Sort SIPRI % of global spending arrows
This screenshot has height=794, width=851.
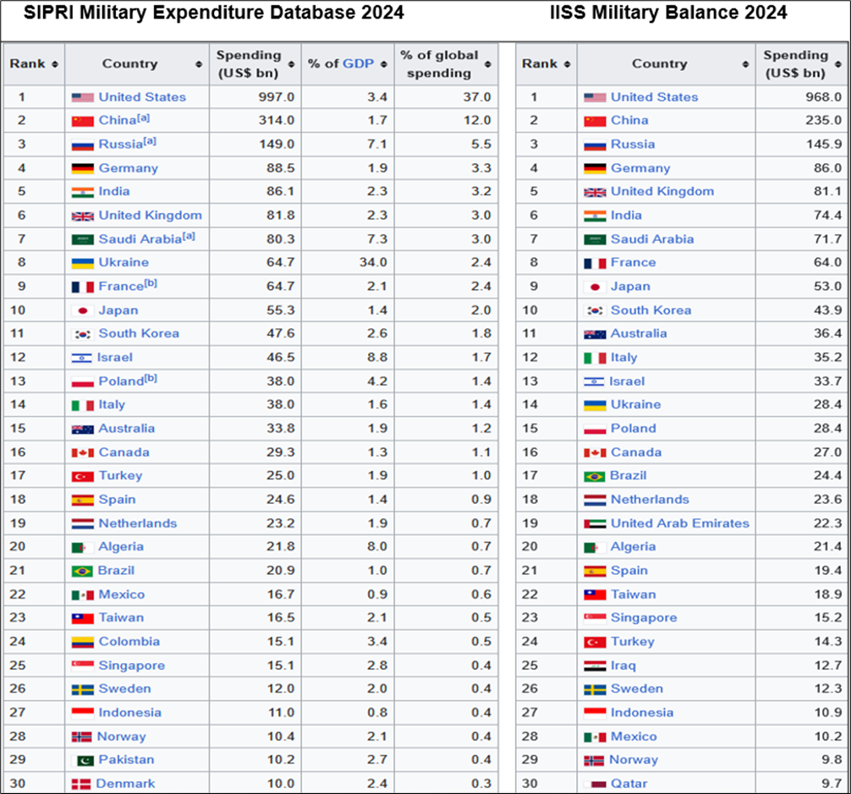click(487, 64)
